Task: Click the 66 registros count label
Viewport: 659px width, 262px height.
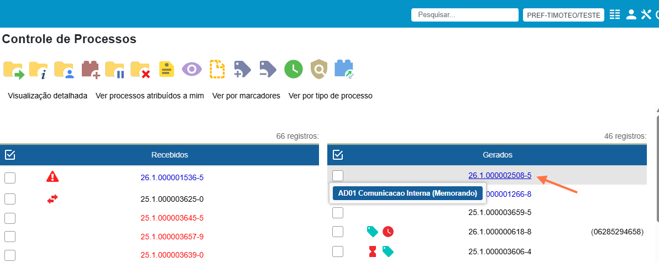Action: (297, 136)
